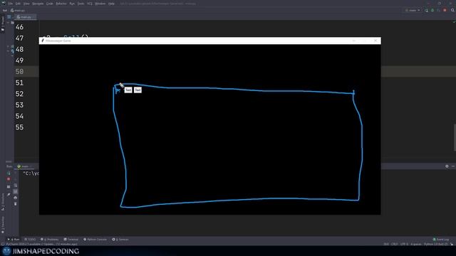Open Search Everywhere magnifier icon
The width and height of the screenshot is (456, 256).
click(452, 11)
